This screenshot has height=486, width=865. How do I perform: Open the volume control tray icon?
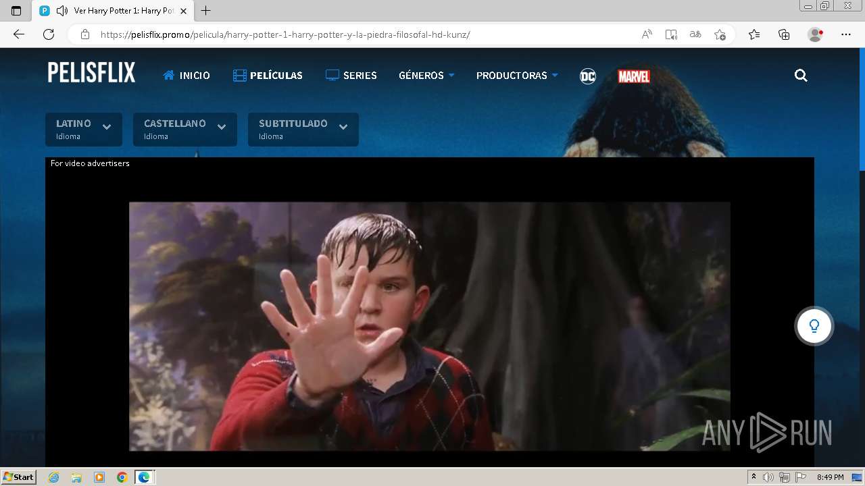tap(768, 477)
